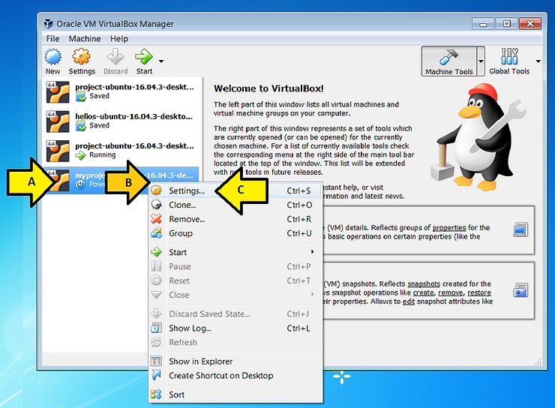Open the File menu
This screenshot has height=408, width=555.
[52, 38]
